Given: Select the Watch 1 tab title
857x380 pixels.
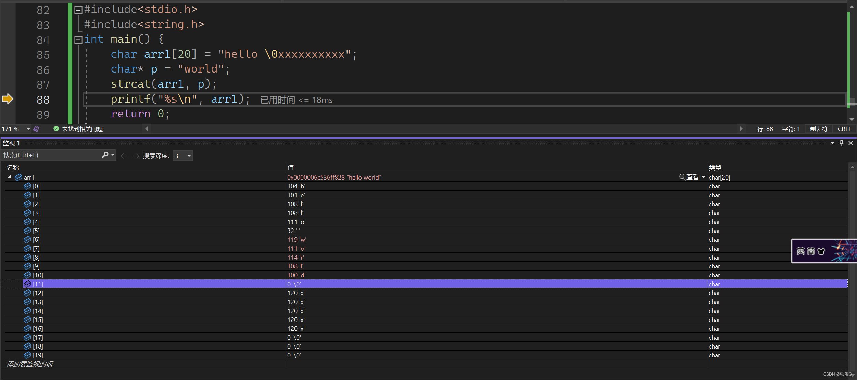Looking at the screenshot, I should pos(12,143).
